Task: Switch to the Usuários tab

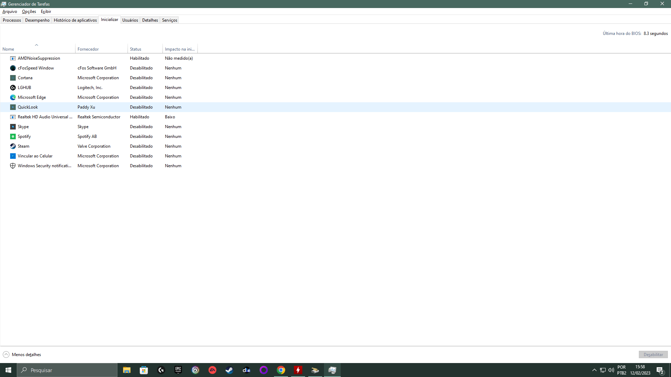Action: (130, 20)
